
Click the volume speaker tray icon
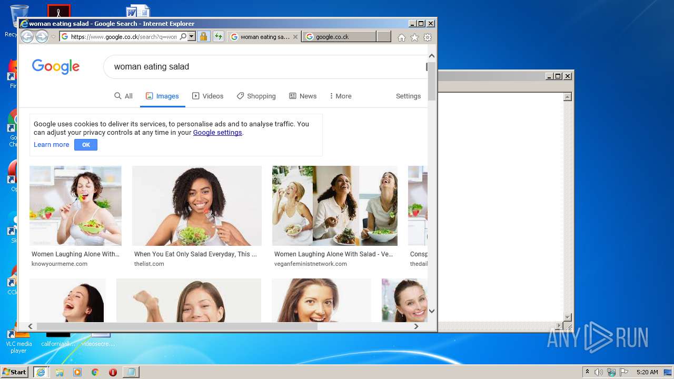pyautogui.click(x=599, y=372)
